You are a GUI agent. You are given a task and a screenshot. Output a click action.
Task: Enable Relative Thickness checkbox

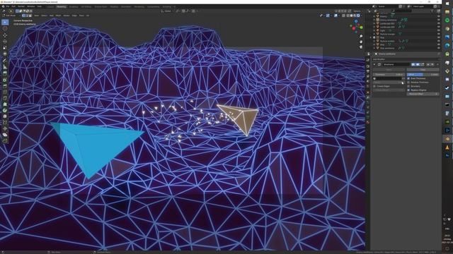point(408,83)
